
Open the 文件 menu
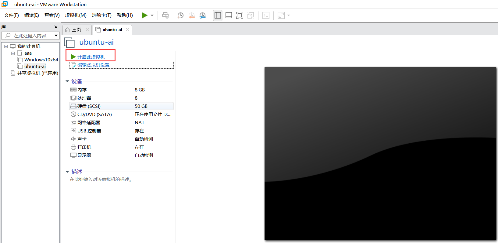[x=12, y=15]
